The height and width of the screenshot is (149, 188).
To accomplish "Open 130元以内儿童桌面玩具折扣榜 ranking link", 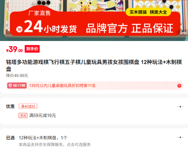I will pyautogui.click(x=62, y=86).
